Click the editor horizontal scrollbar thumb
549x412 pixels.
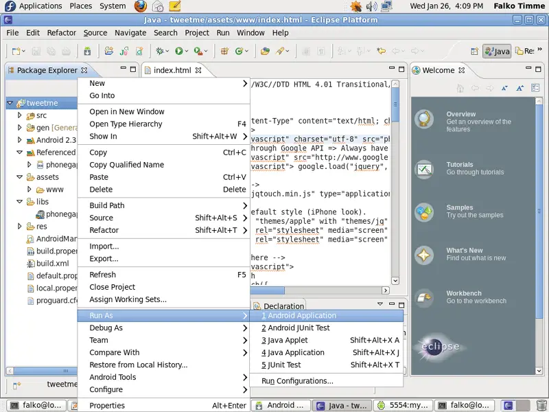pyautogui.click(x=268, y=290)
